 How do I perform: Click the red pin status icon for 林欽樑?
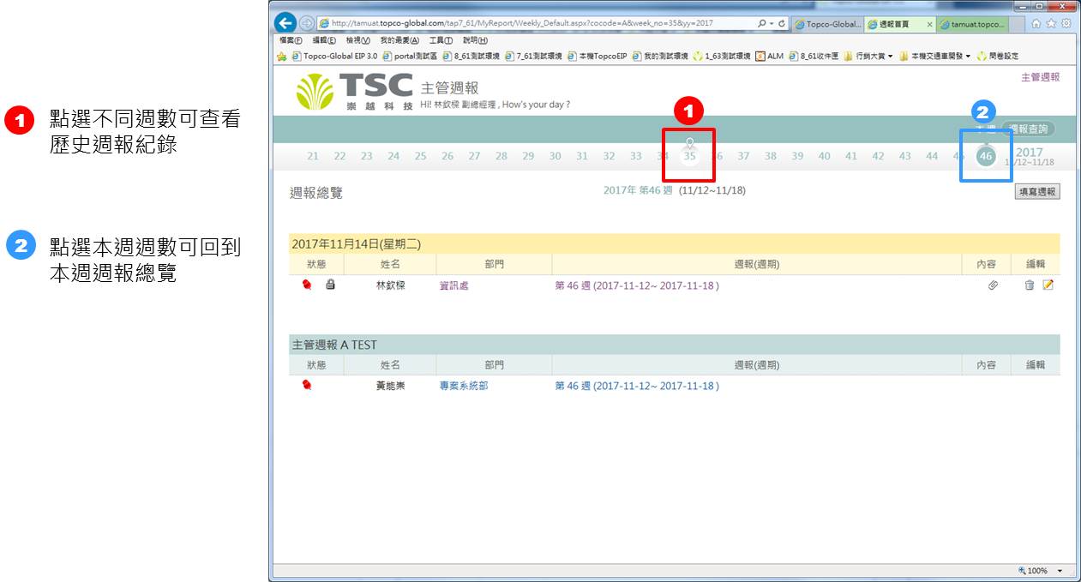tap(307, 285)
